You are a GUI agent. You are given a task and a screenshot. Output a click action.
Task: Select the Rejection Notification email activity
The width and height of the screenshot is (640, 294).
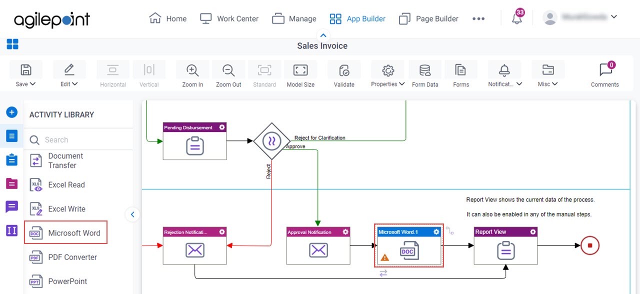(194, 246)
